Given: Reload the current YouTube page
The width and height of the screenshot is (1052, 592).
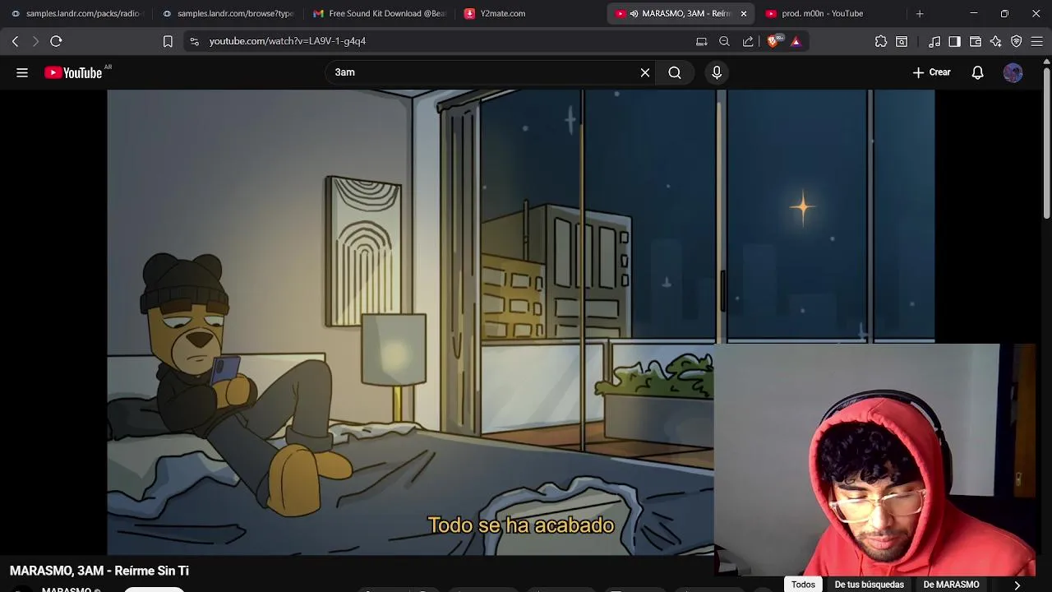Looking at the screenshot, I should click(56, 41).
